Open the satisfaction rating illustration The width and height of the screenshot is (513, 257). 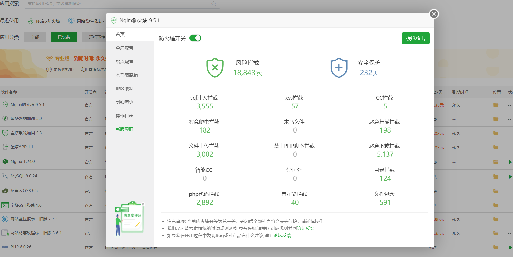pyautogui.click(x=129, y=219)
